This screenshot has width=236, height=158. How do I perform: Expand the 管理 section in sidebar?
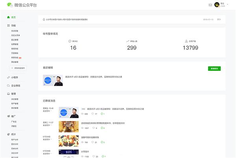(x=13, y=94)
